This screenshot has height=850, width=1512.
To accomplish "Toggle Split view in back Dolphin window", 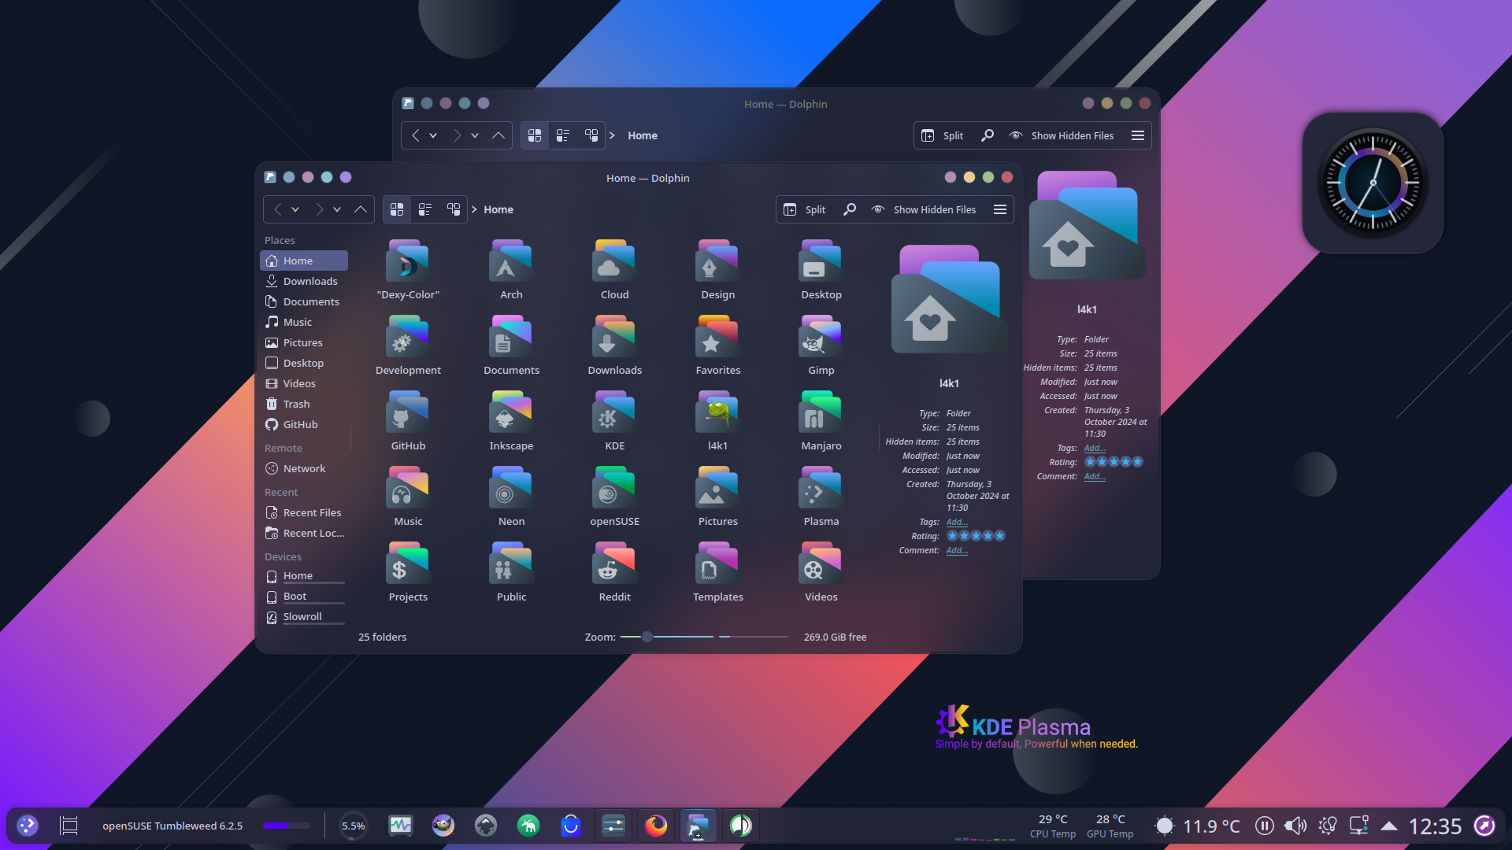I will 942,135.
